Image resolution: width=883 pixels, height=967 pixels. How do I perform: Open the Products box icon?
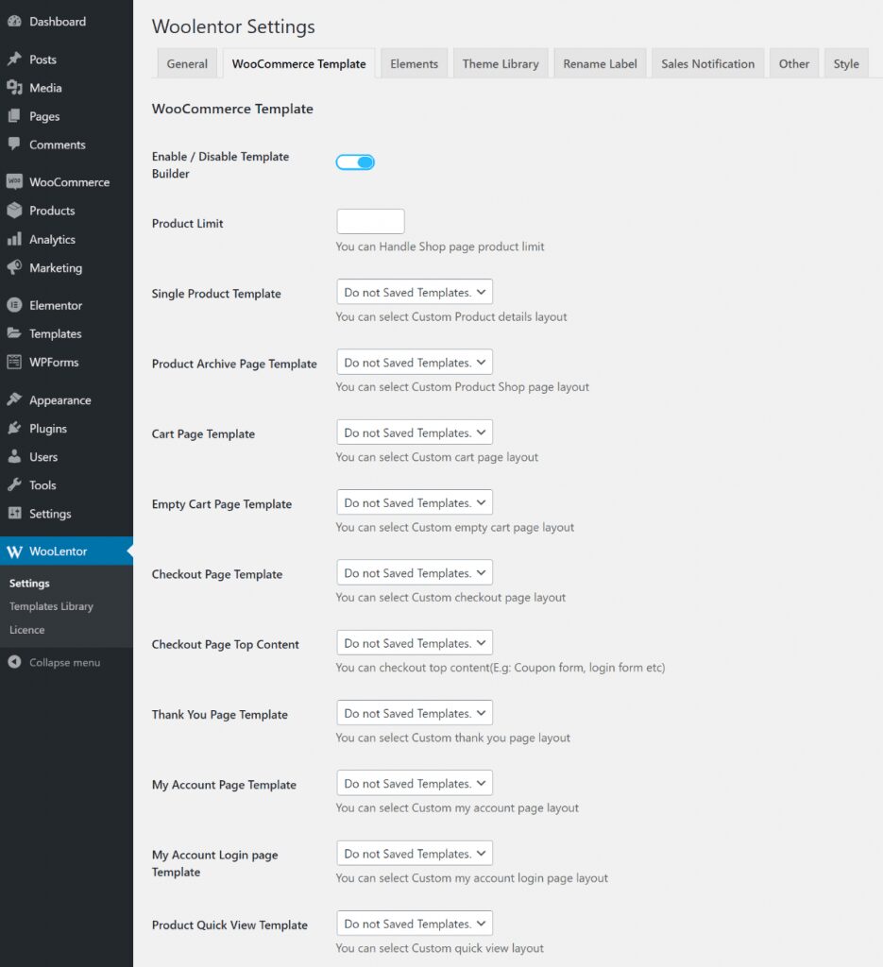point(16,211)
